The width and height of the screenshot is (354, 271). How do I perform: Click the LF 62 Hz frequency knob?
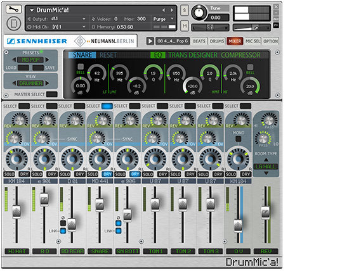point(97,73)
